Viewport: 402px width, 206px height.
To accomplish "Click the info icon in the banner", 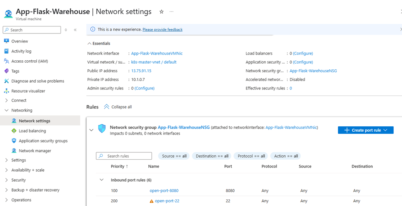I will click(93, 29).
